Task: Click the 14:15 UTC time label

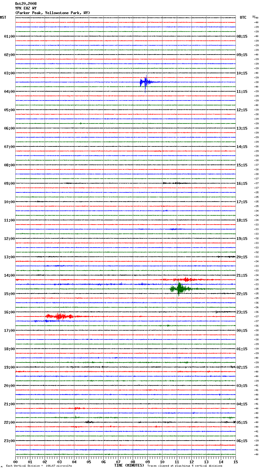Action: tap(242, 147)
